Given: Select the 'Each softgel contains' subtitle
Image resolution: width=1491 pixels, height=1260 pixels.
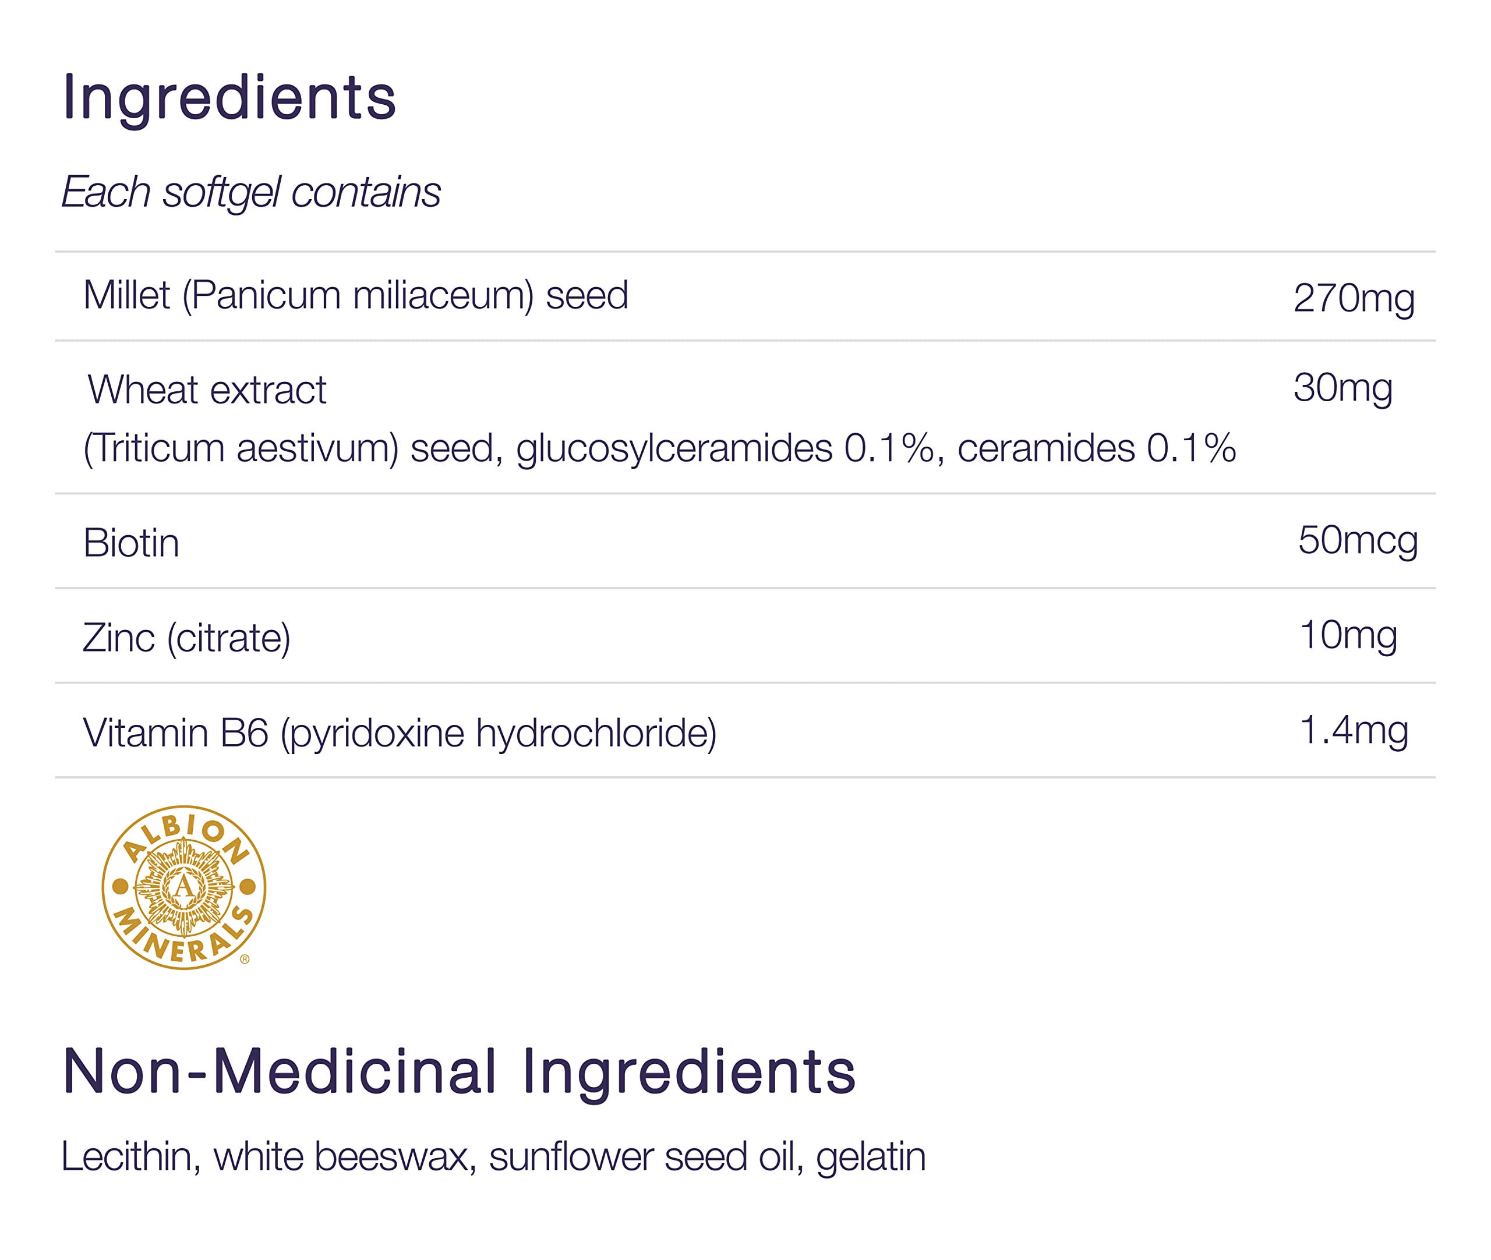Looking at the screenshot, I should tap(251, 193).
